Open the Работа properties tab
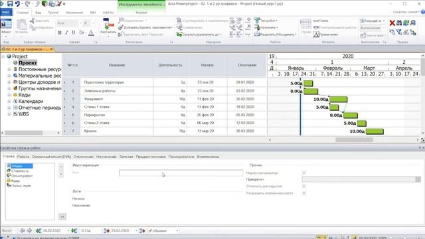425x239 pixels. 23,157
